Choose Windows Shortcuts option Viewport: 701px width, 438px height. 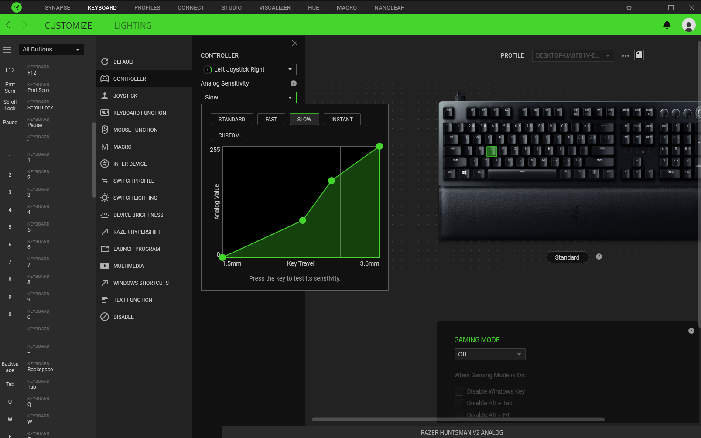pyautogui.click(x=144, y=283)
